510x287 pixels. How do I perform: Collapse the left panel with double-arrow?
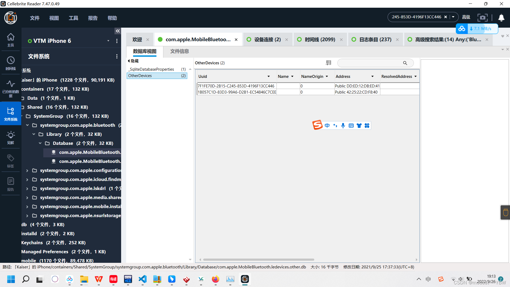pos(118,31)
